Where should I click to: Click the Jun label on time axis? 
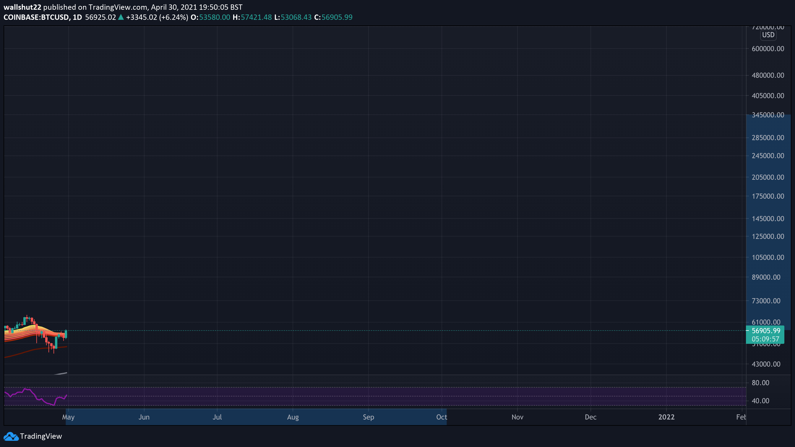click(x=144, y=417)
